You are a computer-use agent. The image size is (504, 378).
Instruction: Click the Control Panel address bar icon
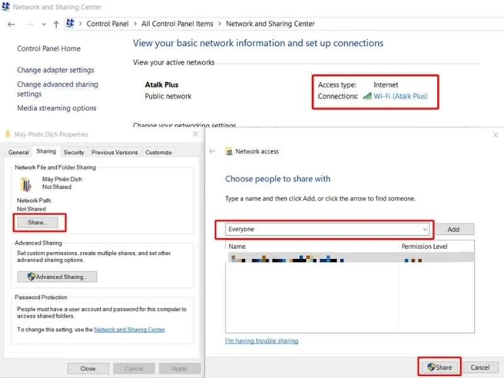click(x=71, y=24)
